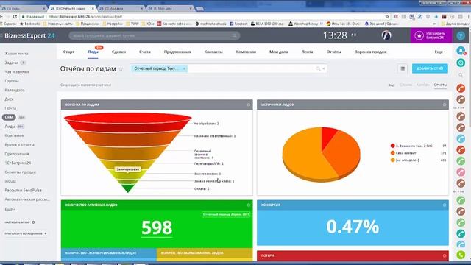
Task: Click the Добавить отчёт button
Action: point(430,68)
